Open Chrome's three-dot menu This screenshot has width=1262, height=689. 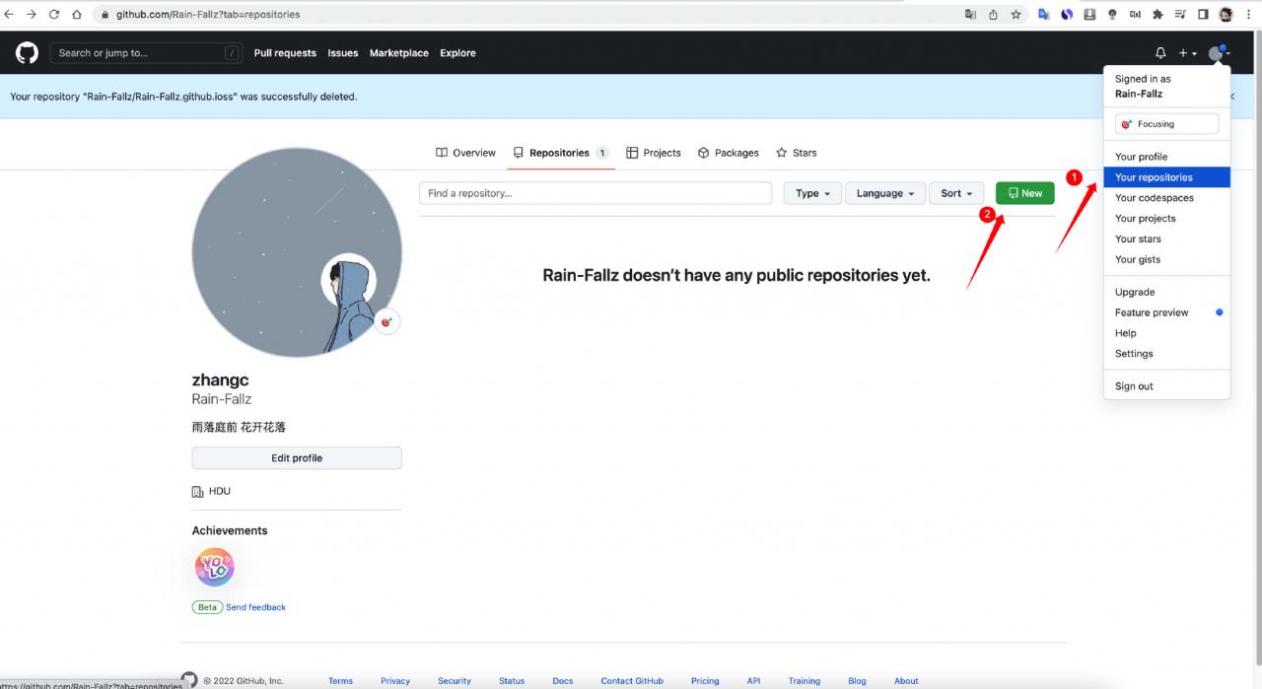[x=1249, y=15]
